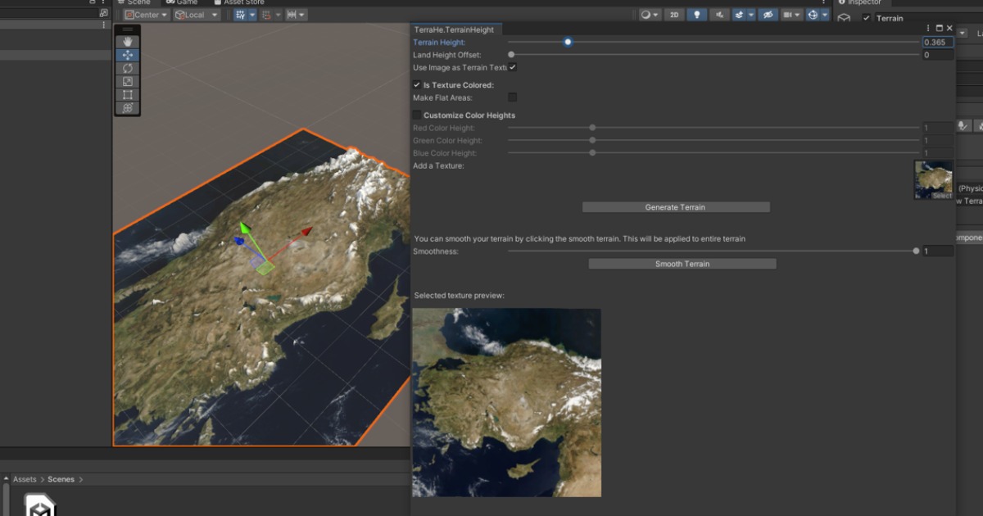Click the selected texture preview image
Image resolution: width=983 pixels, height=516 pixels.
[506, 401]
